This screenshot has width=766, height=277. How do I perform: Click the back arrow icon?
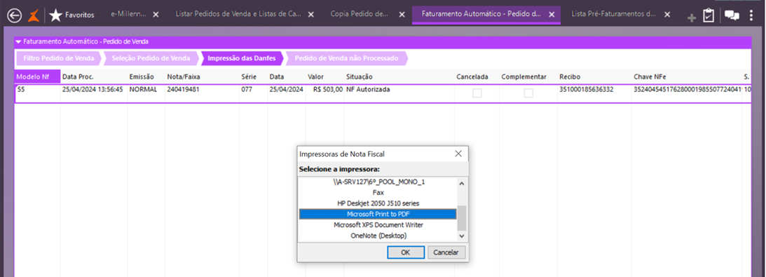[x=15, y=15]
